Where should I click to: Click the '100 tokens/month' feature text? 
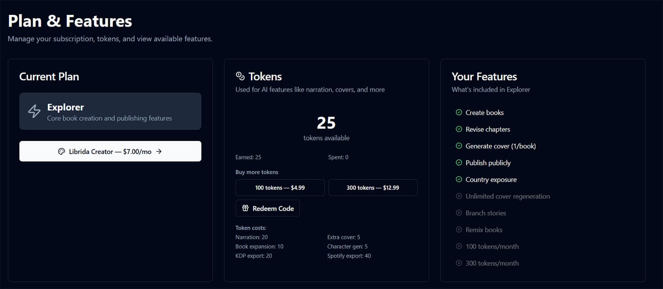pyautogui.click(x=492, y=246)
